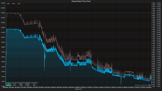This screenshot has width=162, height=91.
Task: Toggle the PWR series in the legend
Action: 19,4
